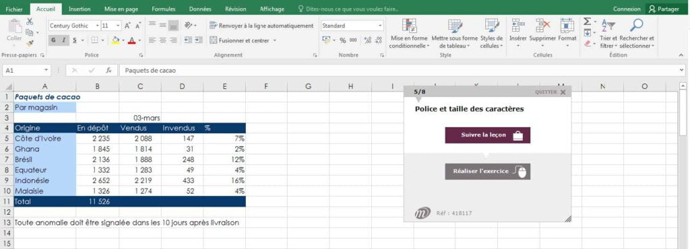This screenshot has width=690, height=249.
Task: Apply the percent style icon
Action: (x=342, y=40)
